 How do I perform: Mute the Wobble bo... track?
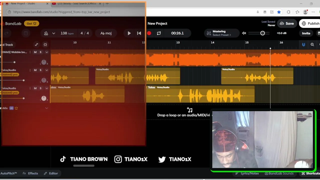[35, 52]
